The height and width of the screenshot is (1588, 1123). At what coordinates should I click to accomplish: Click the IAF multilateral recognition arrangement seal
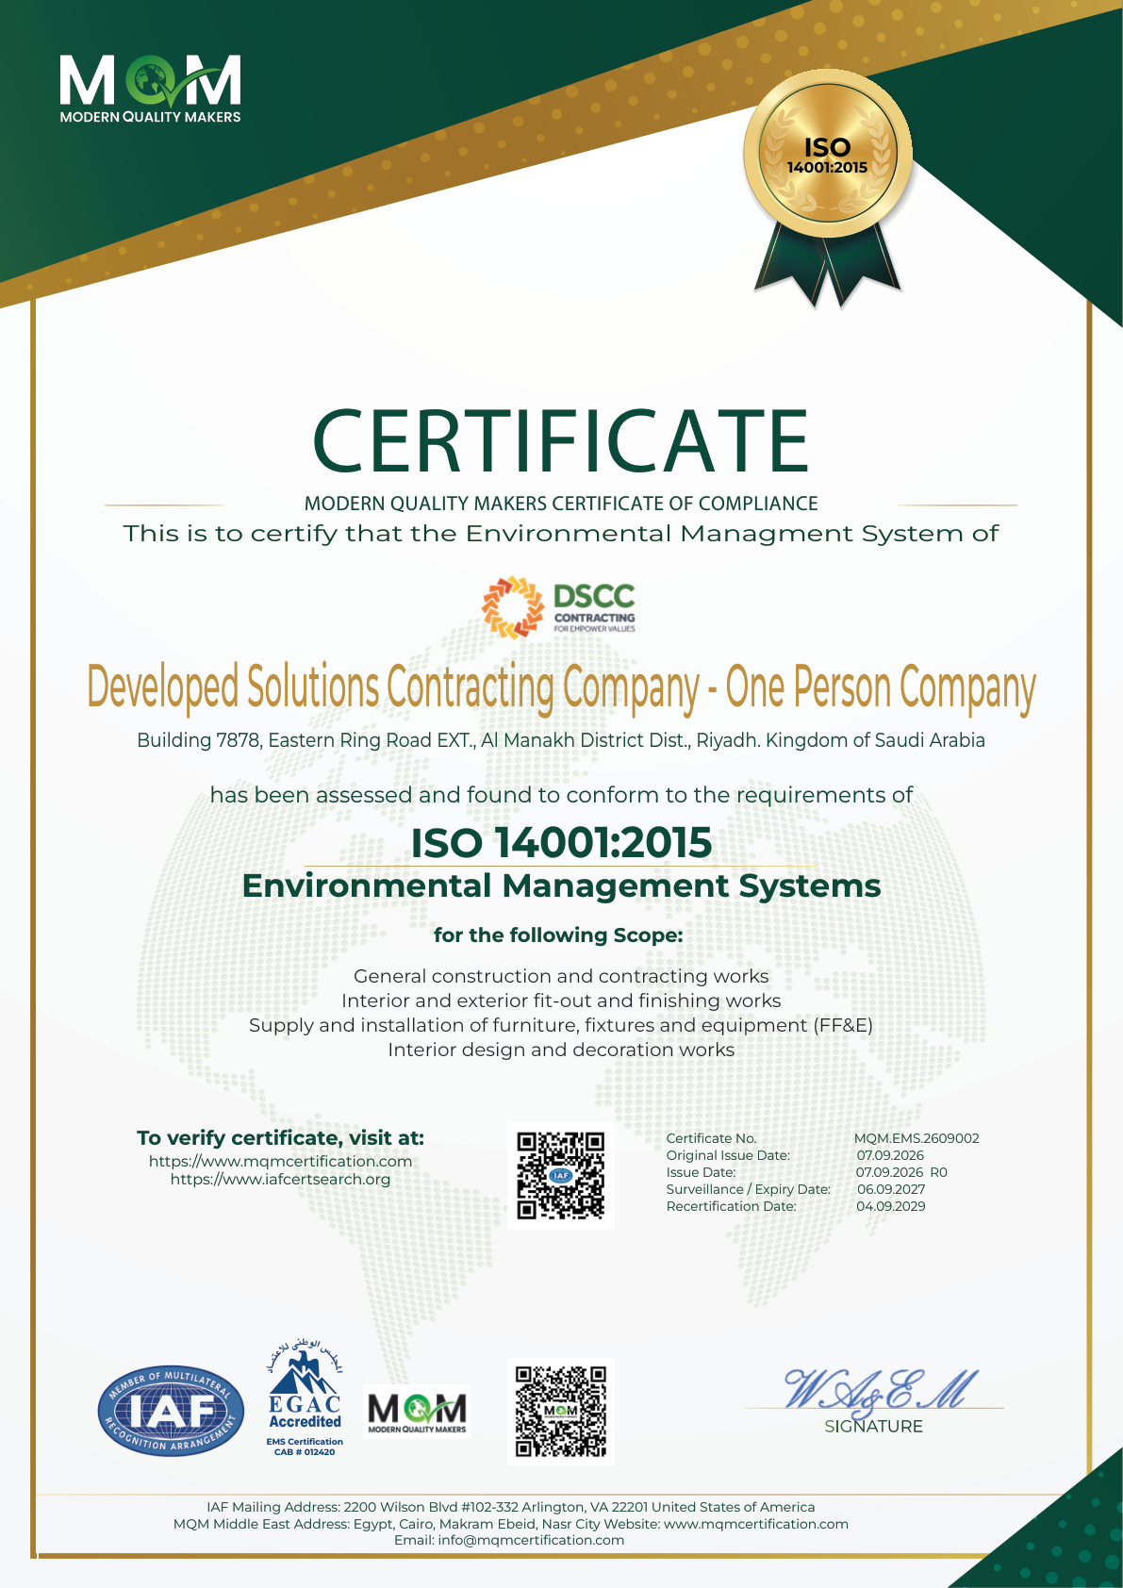point(171,1411)
